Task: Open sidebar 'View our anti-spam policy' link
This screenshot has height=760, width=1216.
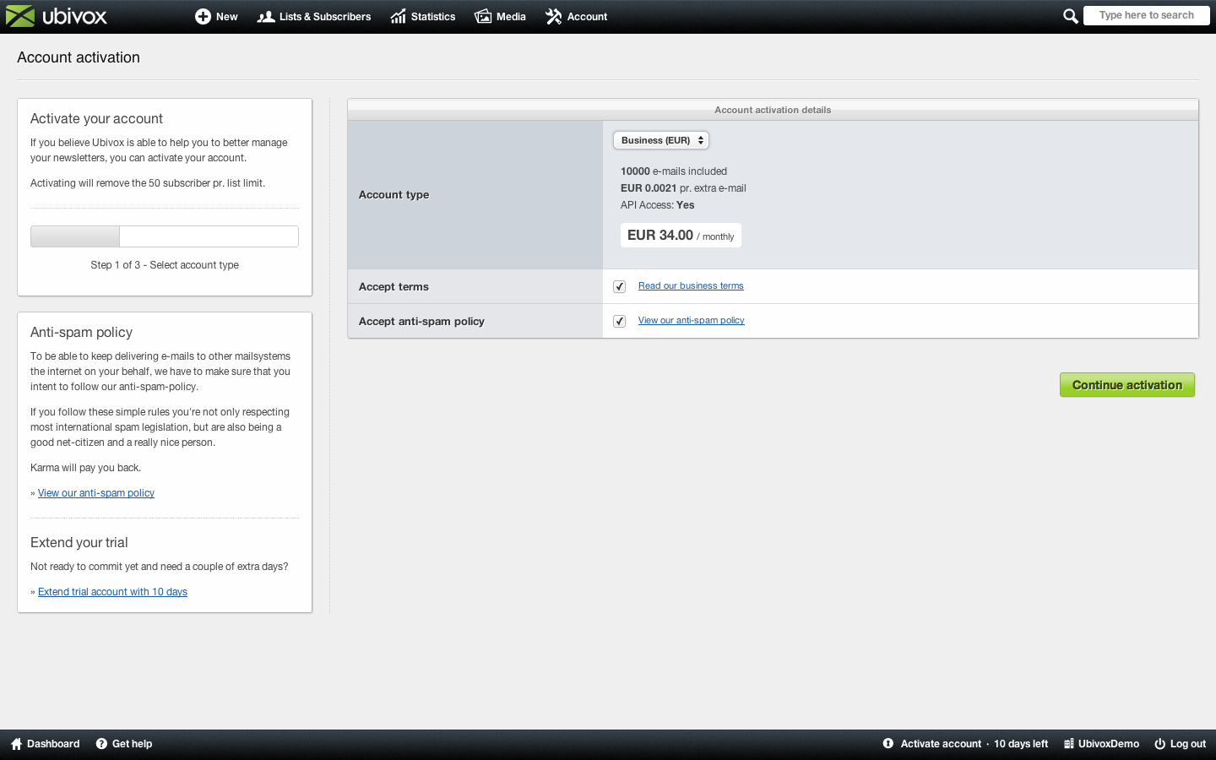Action: coord(96,493)
